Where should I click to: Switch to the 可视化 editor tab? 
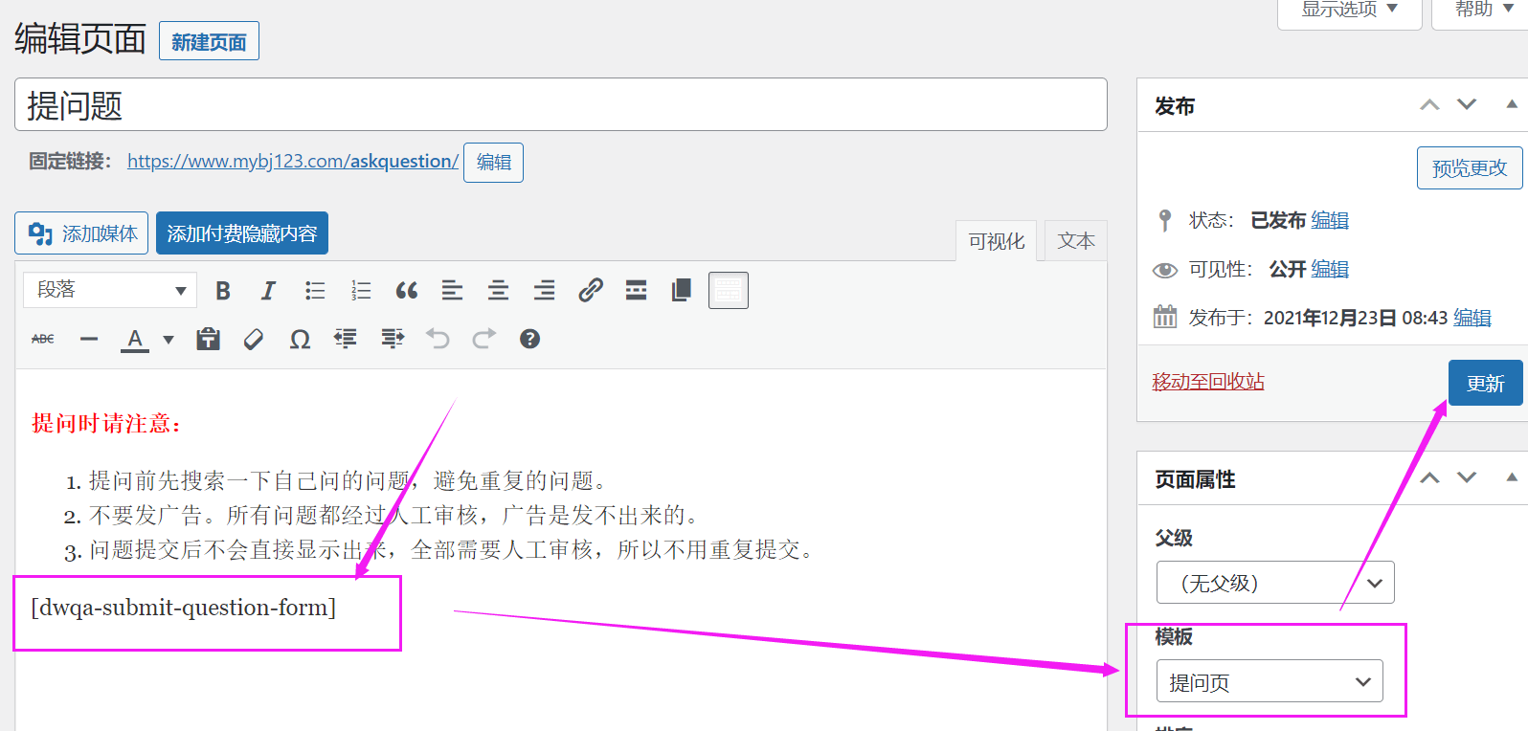997,241
